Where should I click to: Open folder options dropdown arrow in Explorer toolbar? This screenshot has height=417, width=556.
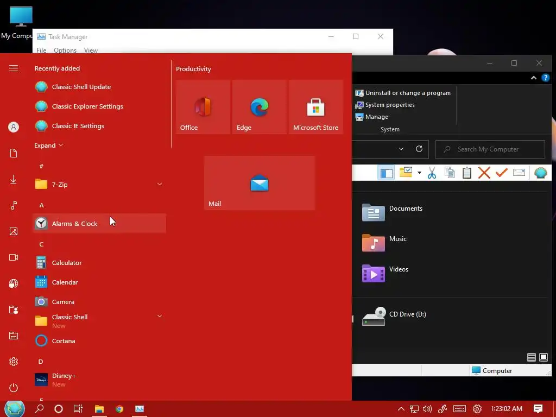pos(419,173)
